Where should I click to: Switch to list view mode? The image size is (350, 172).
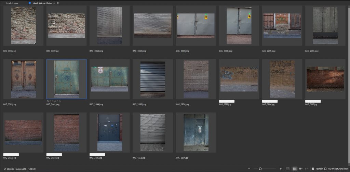(307, 169)
